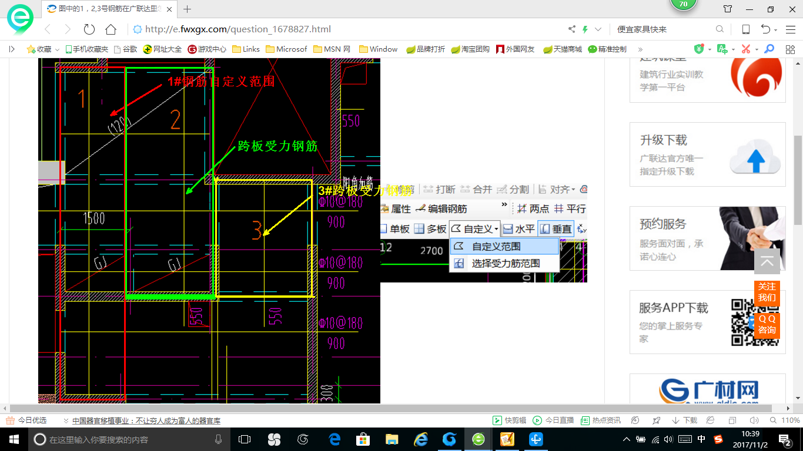Expand the 收藏 favorites dropdown arrow

57,49
